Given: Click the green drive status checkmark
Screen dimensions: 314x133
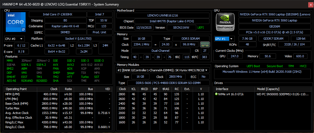Looking at the screenshot, I should click(x=216, y=94).
